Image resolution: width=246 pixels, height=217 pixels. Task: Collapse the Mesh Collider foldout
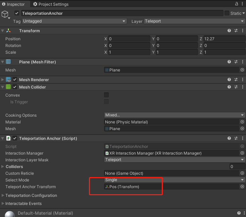[x=2, y=87]
